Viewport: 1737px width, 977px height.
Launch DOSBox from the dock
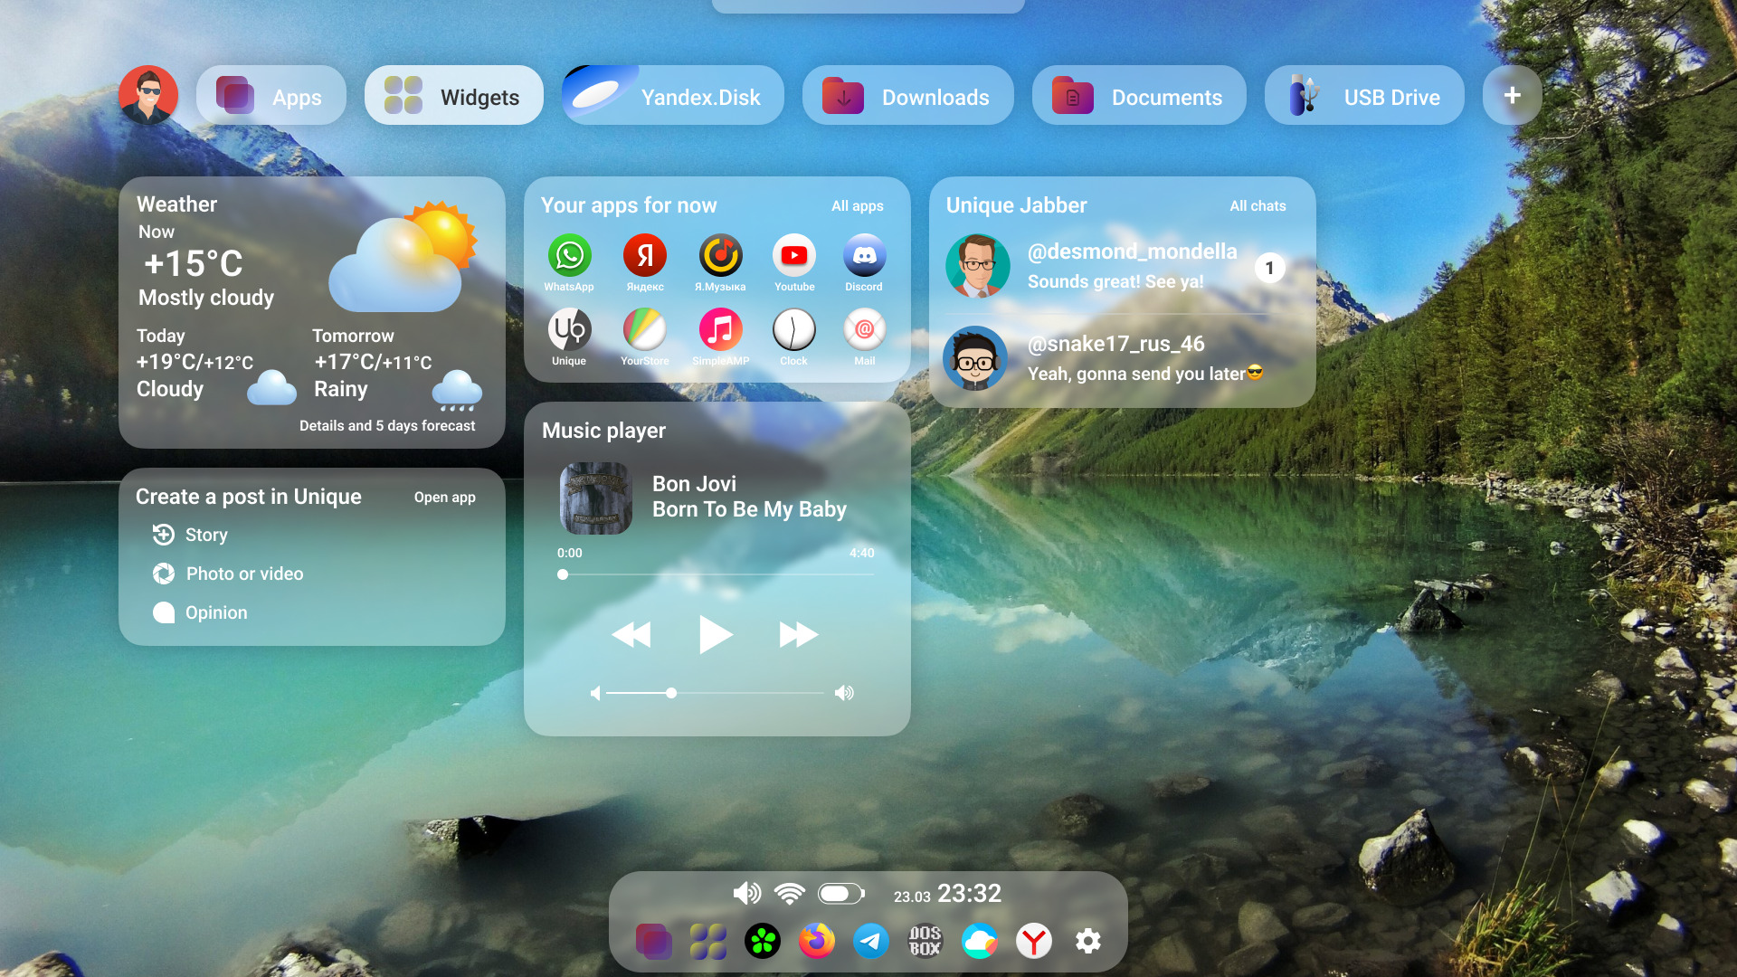(925, 942)
